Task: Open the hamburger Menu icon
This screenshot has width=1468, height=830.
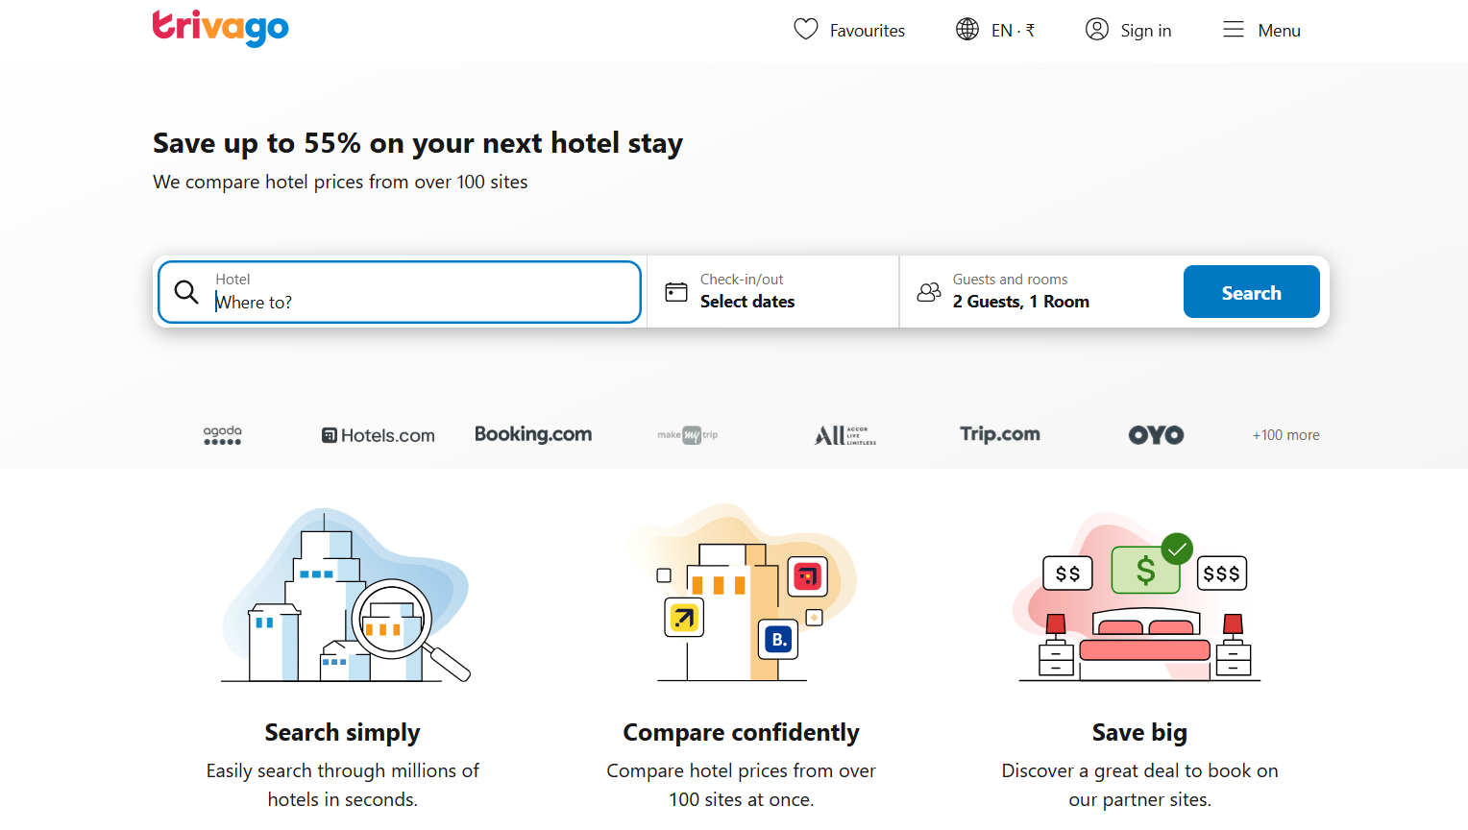Action: click(1233, 30)
